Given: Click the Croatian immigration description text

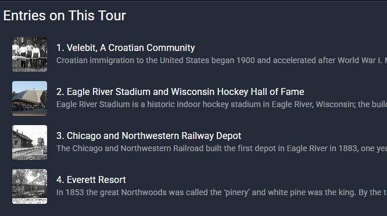Looking at the screenshot, I should click(x=221, y=60).
